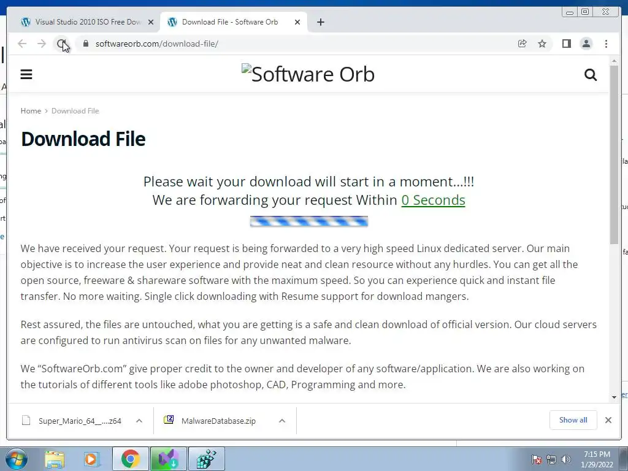628x471 pixels.
Task: Click the "Please wait your download will start" text
Action: (x=309, y=182)
